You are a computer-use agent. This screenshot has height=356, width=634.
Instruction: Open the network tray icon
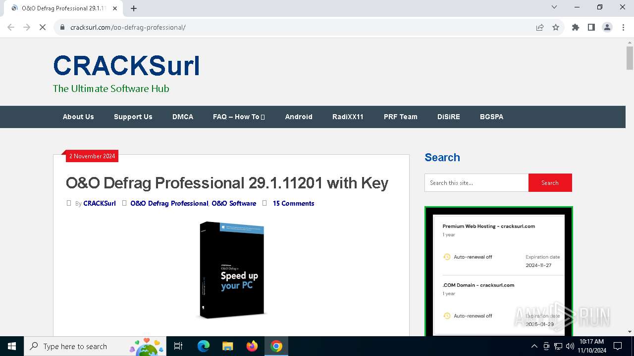coord(558,346)
